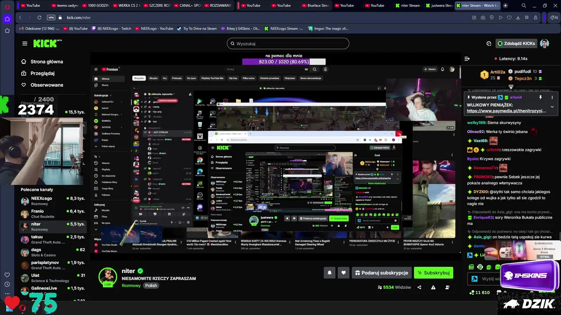This screenshot has height=315, width=561.
Task: Click username Olinox92 in chat
Action: (476, 132)
